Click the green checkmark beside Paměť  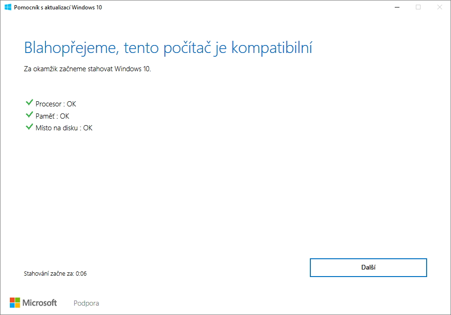click(30, 115)
